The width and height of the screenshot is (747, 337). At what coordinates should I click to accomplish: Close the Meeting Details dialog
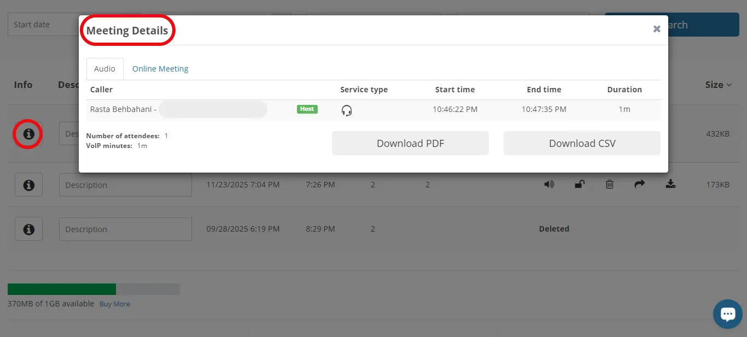(x=657, y=29)
